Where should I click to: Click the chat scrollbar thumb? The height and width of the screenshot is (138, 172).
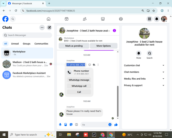[118, 101]
